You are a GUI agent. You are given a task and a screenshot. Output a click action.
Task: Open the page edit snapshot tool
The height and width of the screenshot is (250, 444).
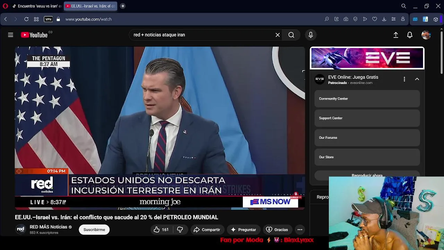(x=336, y=19)
